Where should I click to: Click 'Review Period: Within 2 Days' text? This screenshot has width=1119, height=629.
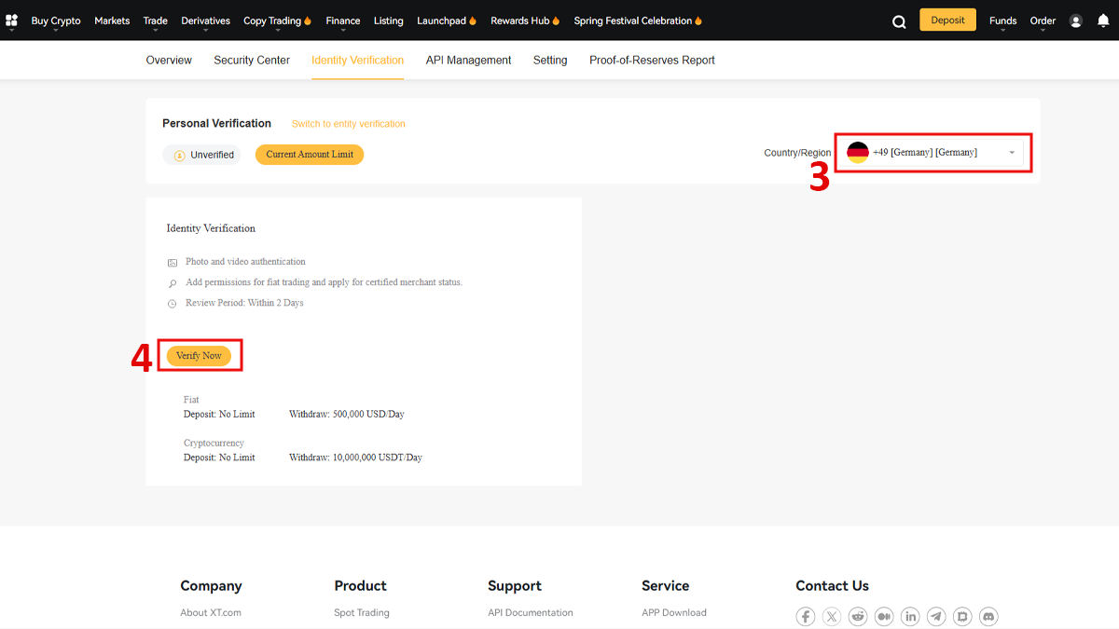pyautogui.click(x=244, y=303)
